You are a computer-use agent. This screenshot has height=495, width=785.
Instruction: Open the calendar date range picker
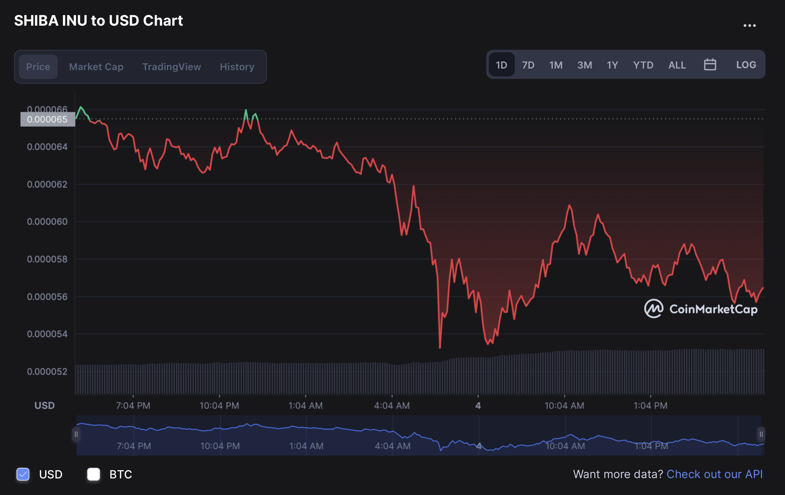[x=710, y=65]
